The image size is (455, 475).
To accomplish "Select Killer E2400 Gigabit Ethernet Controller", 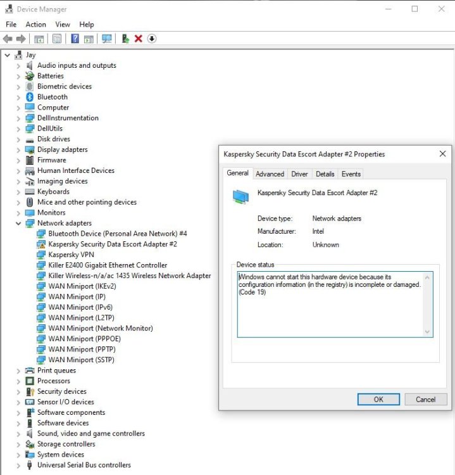I will (x=108, y=265).
